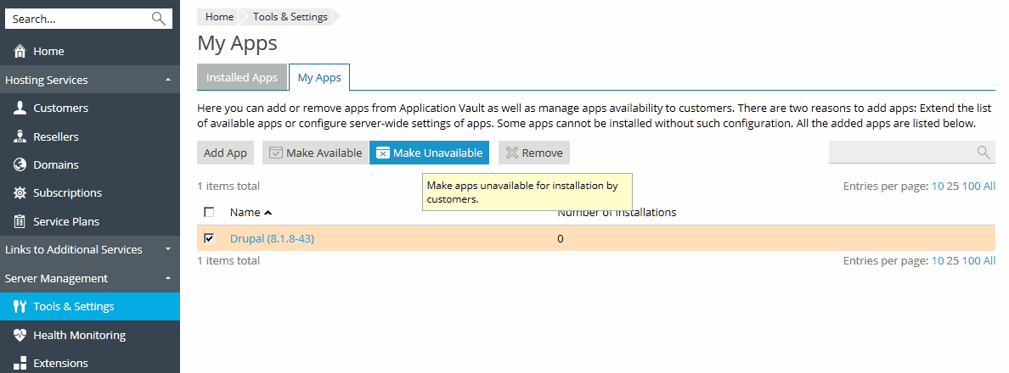
Task: Click the Extensions blocks icon
Action: point(20,364)
